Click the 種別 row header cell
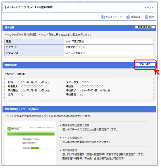 click(x=34, y=42)
